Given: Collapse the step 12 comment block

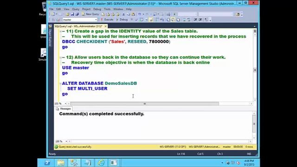Looking at the screenshot, I should (60, 58).
